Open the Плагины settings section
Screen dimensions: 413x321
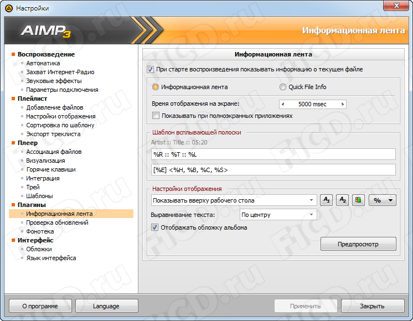point(32,205)
